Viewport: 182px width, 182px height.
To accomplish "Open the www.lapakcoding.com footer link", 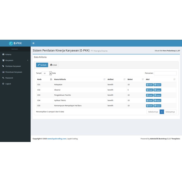I will pos(57,139).
